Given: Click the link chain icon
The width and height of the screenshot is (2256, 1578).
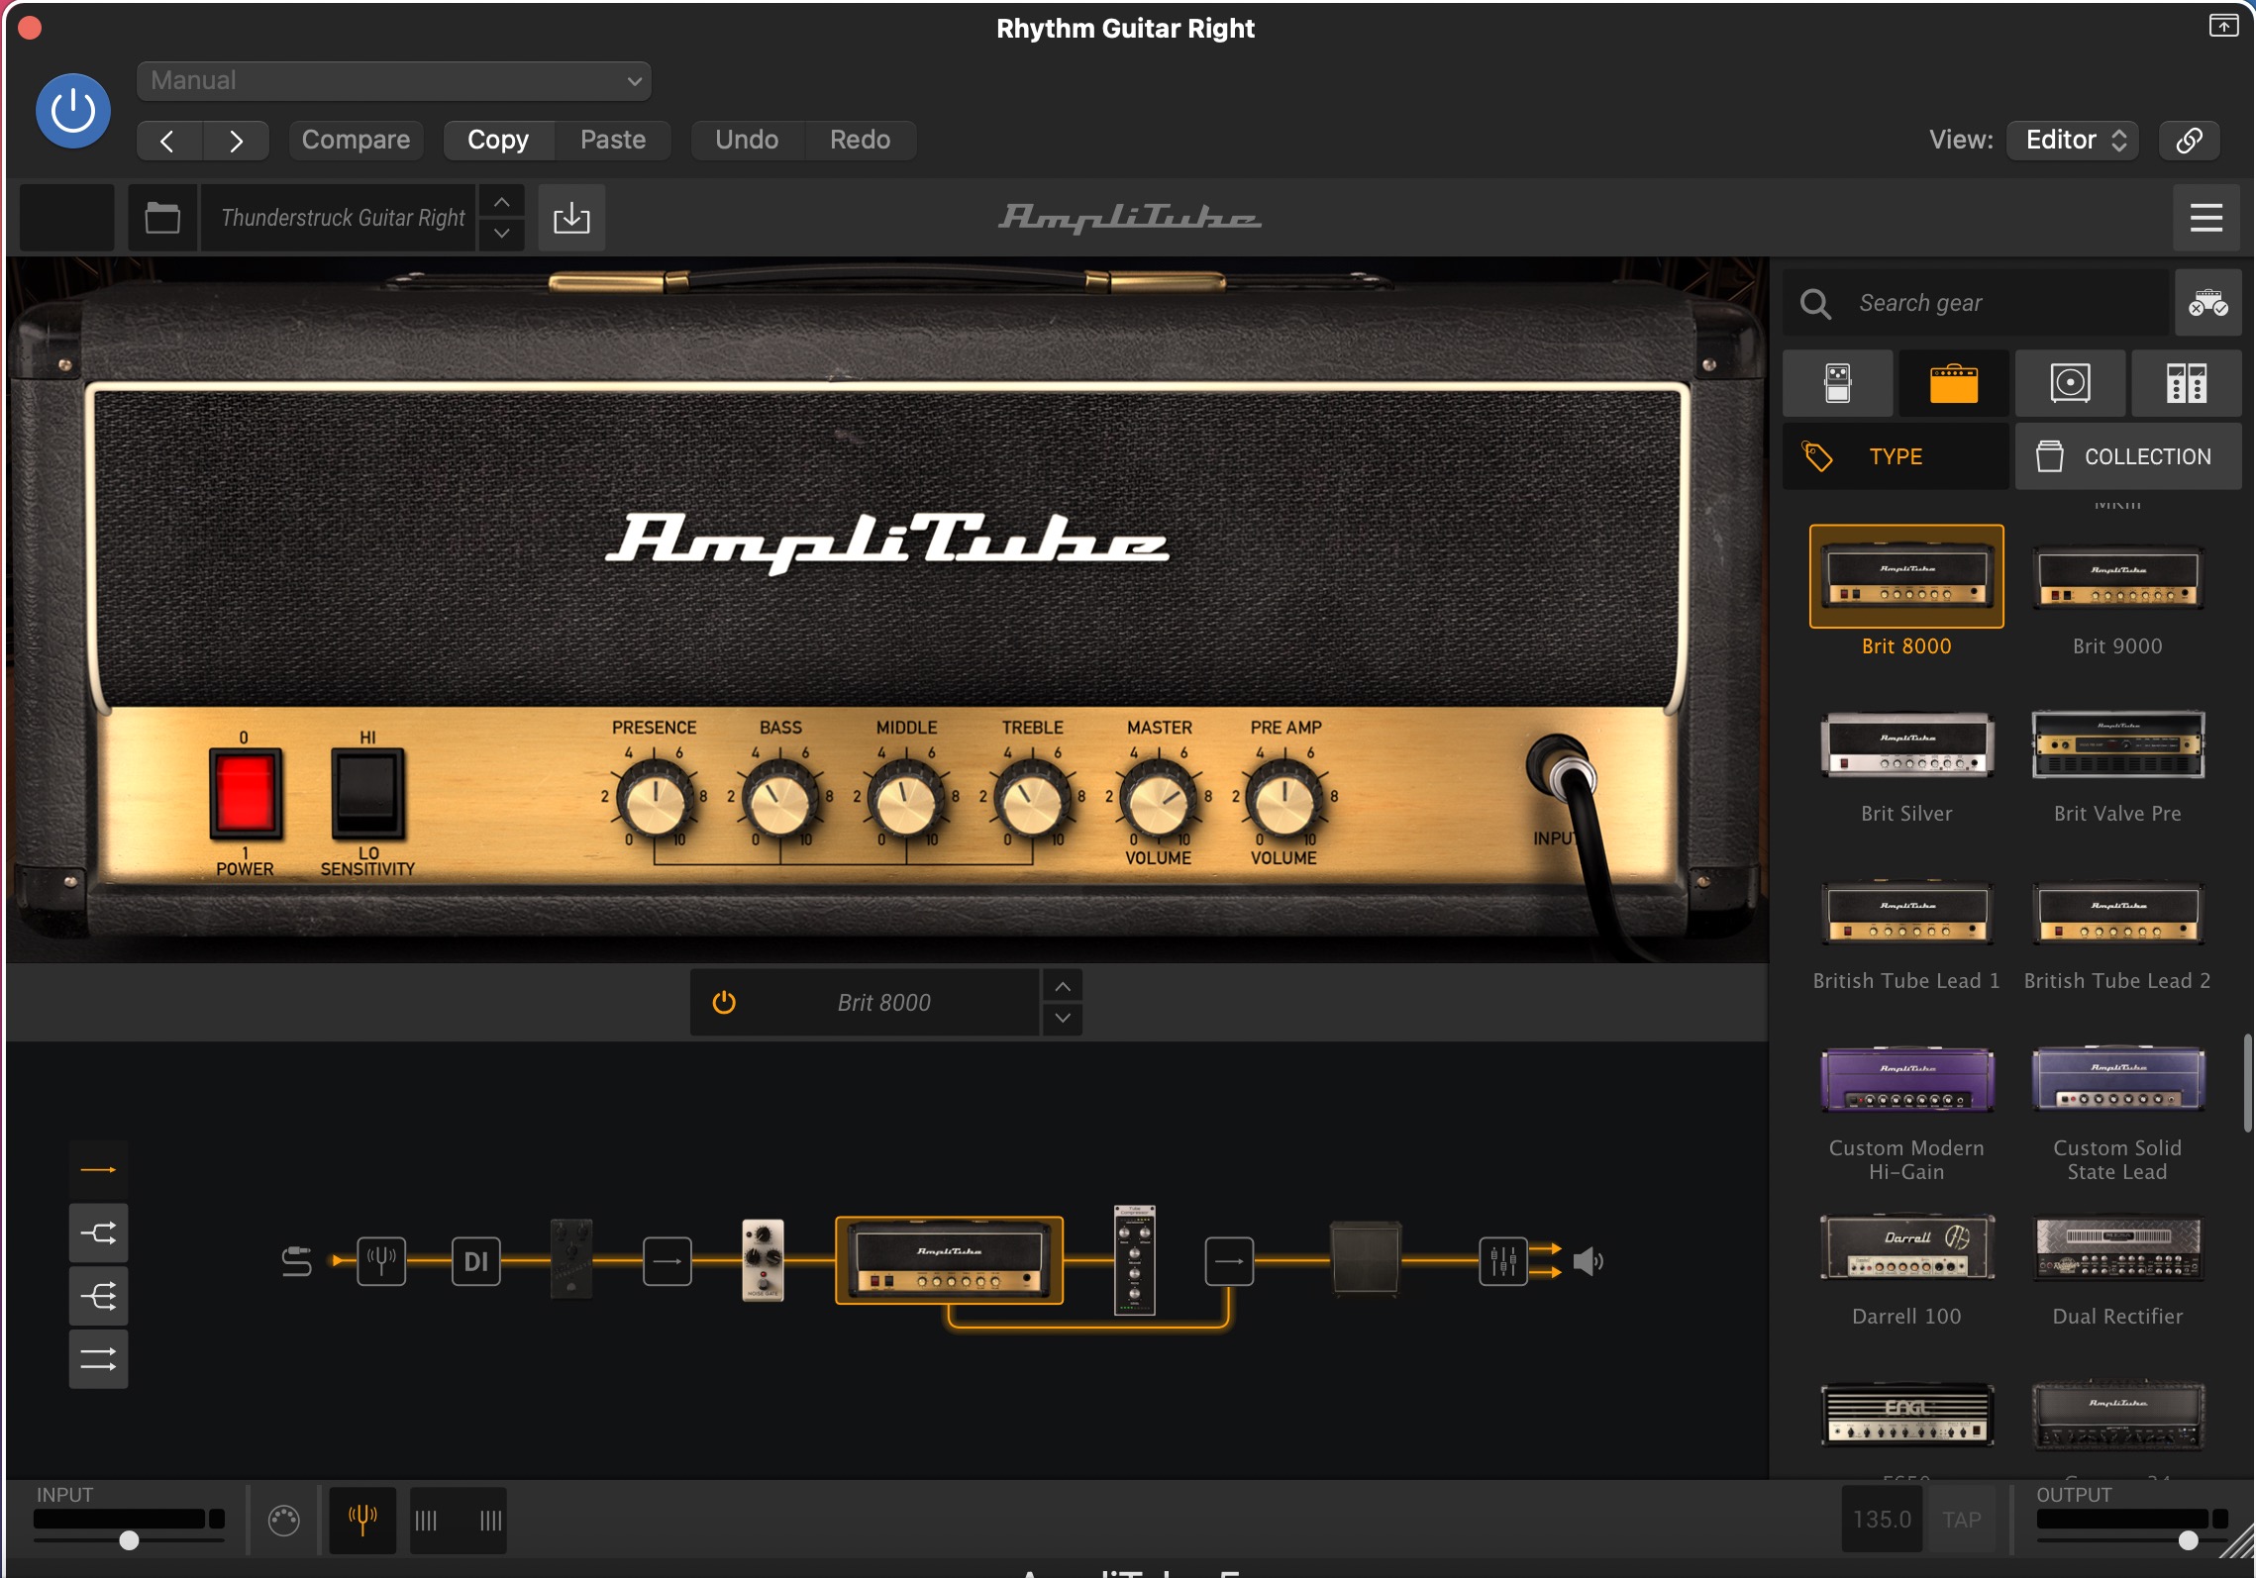Looking at the screenshot, I should (x=2189, y=140).
